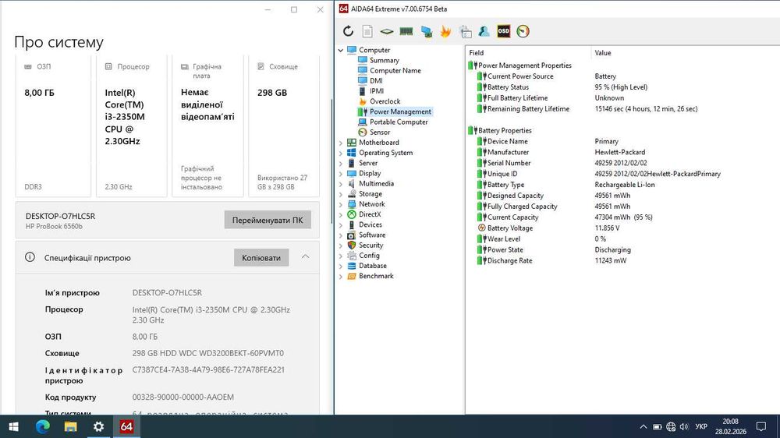Expand the Multimedia tree node
780x438 pixels.
341,184
